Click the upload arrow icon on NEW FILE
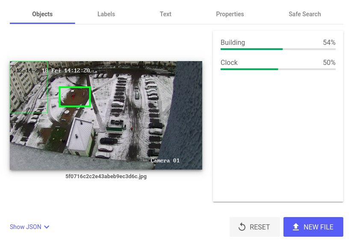The image size is (351, 241). click(296, 227)
